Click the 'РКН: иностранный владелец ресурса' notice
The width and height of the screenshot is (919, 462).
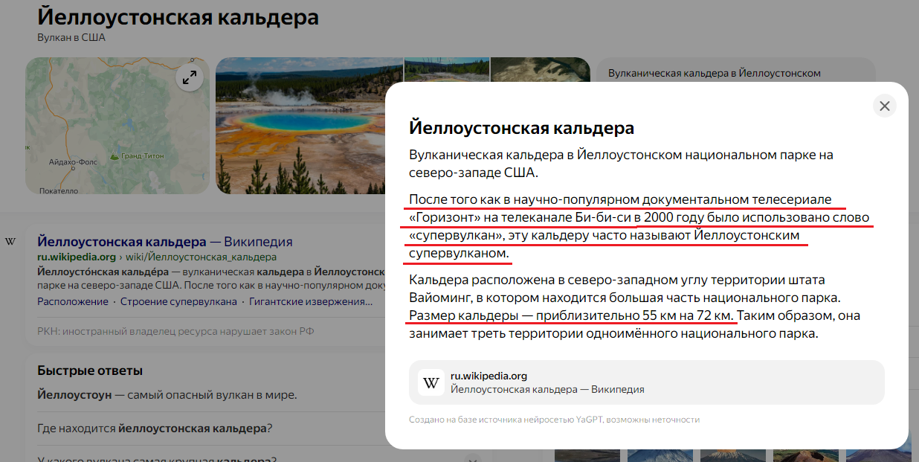point(175,331)
